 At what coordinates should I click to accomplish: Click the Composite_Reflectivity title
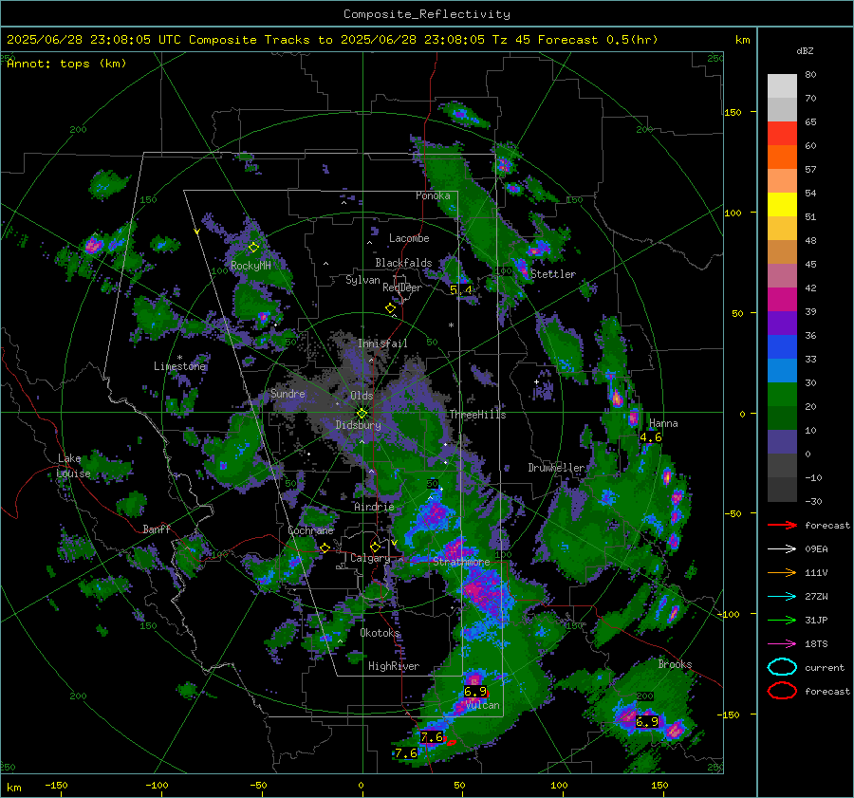(x=427, y=14)
